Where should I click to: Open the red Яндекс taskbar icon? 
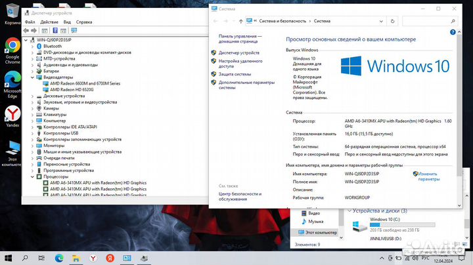[x=110, y=258]
